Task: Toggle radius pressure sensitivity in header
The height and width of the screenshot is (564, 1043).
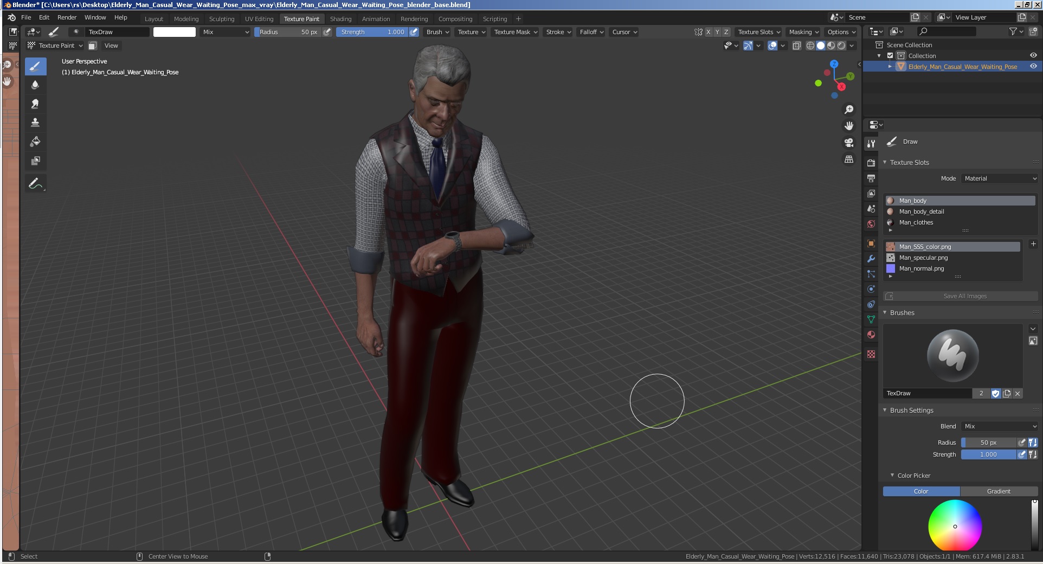Action: coord(327,32)
